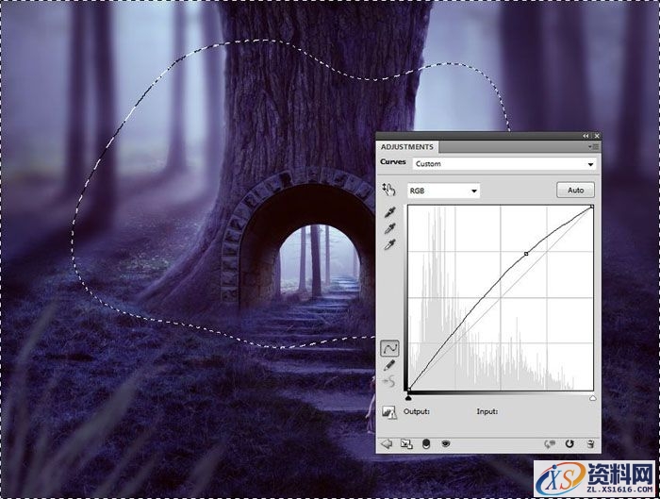
Task: Click the white point input slider
Action: [592, 399]
